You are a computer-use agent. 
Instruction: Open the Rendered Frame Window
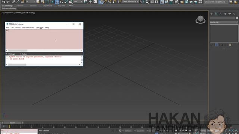186,2
